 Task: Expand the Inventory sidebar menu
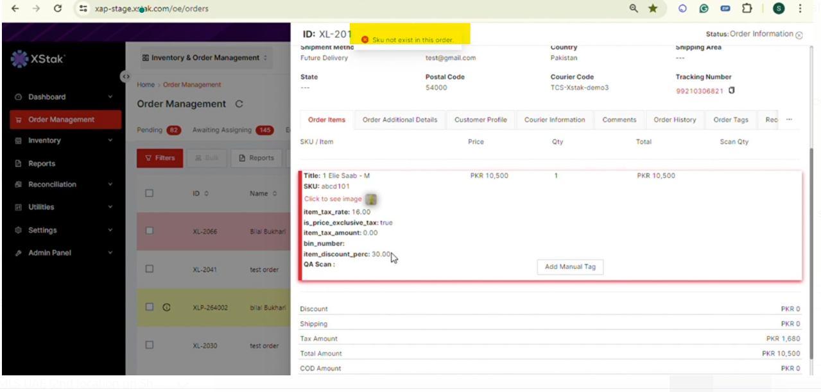[64, 140]
